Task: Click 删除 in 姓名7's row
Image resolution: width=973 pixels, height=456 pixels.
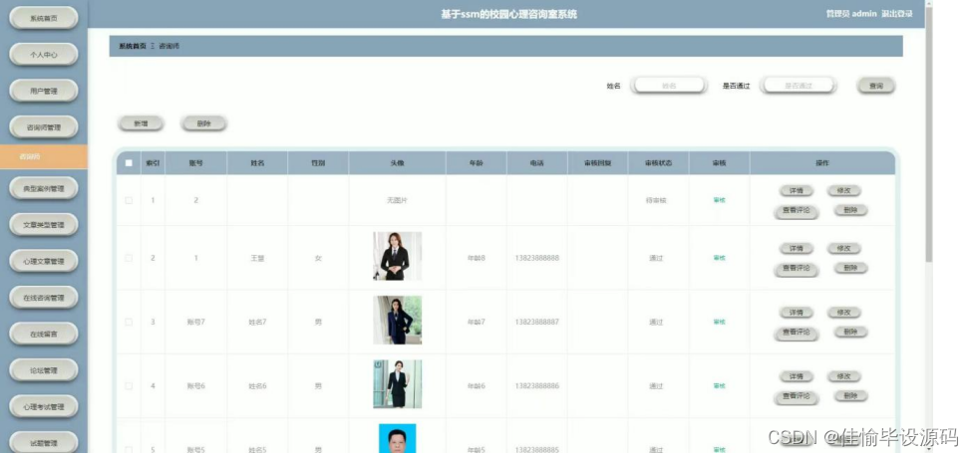Action: [850, 332]
